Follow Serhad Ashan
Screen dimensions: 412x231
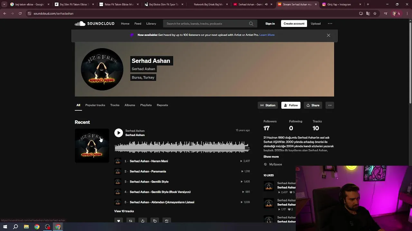click(x=291, y=105)
